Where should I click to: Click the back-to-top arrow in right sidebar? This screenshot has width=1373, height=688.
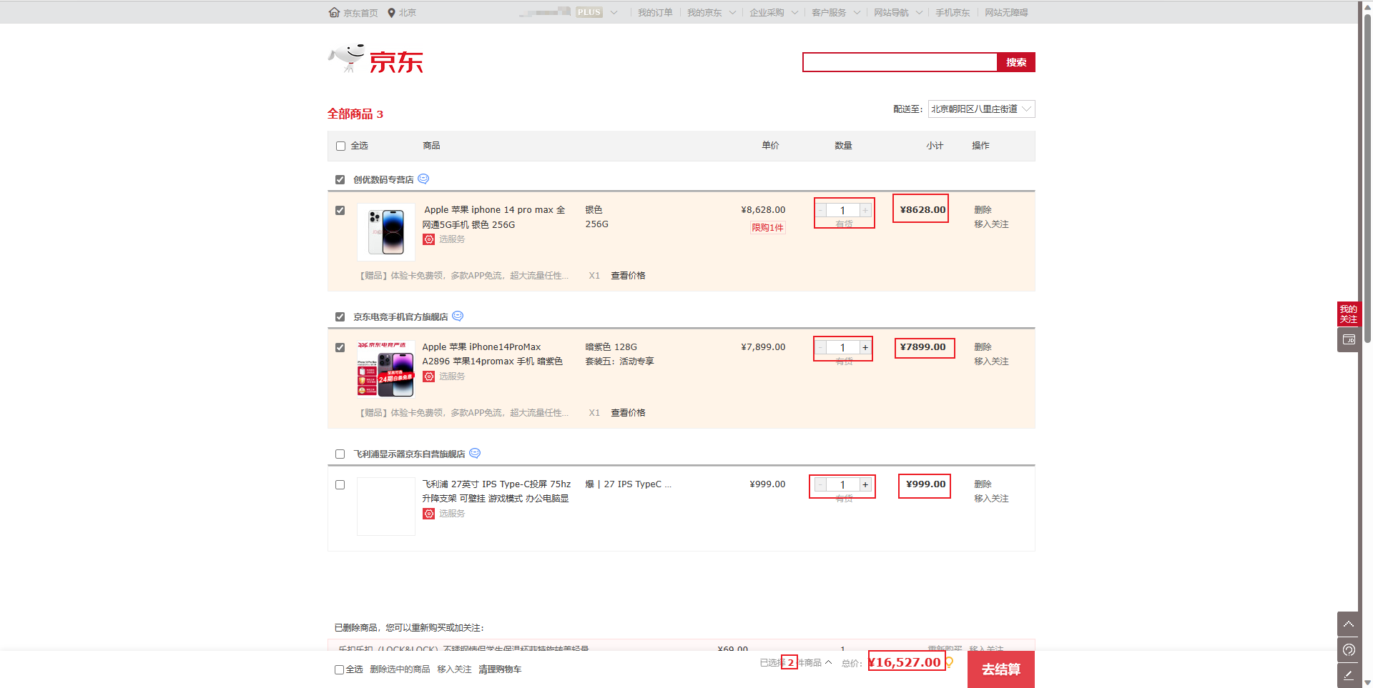[x=1348, y=624]
